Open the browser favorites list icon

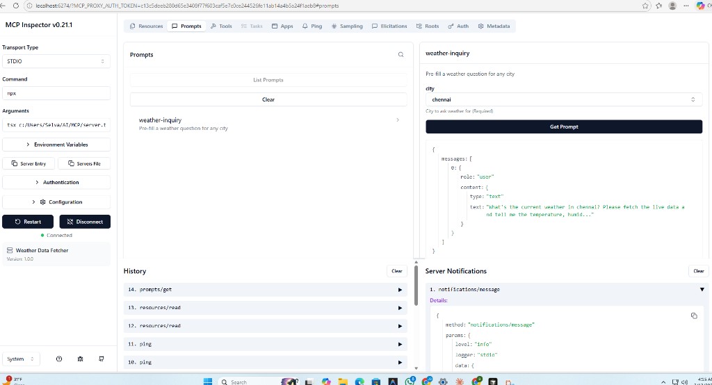tap(659, 6)
